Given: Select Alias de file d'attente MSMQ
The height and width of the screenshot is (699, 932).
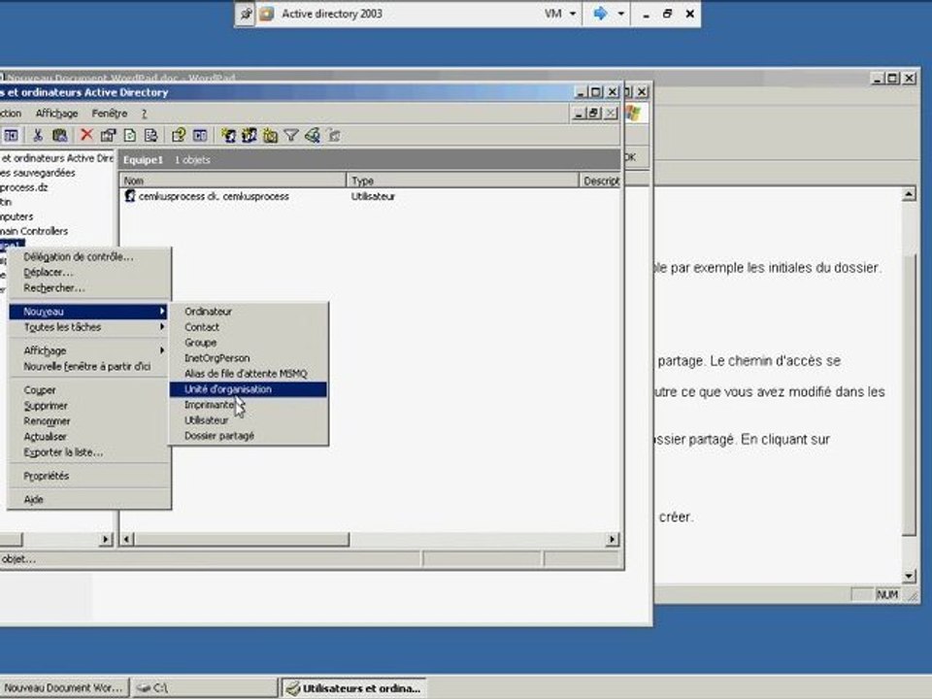Looking at the screenshot, I should (x=249, y=373).
